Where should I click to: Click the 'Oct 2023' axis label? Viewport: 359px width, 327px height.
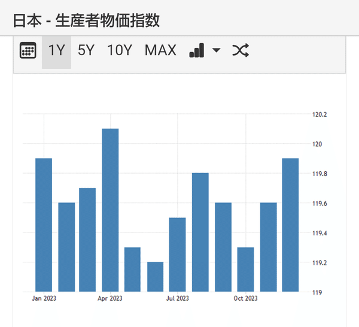tap(245, 298)
